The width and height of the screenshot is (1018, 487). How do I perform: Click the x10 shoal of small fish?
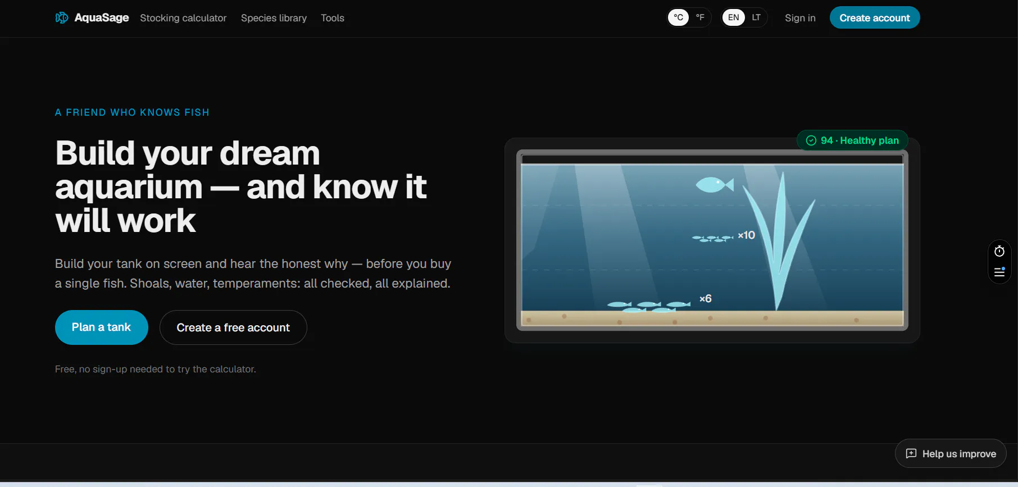click(x=712, y=238)
